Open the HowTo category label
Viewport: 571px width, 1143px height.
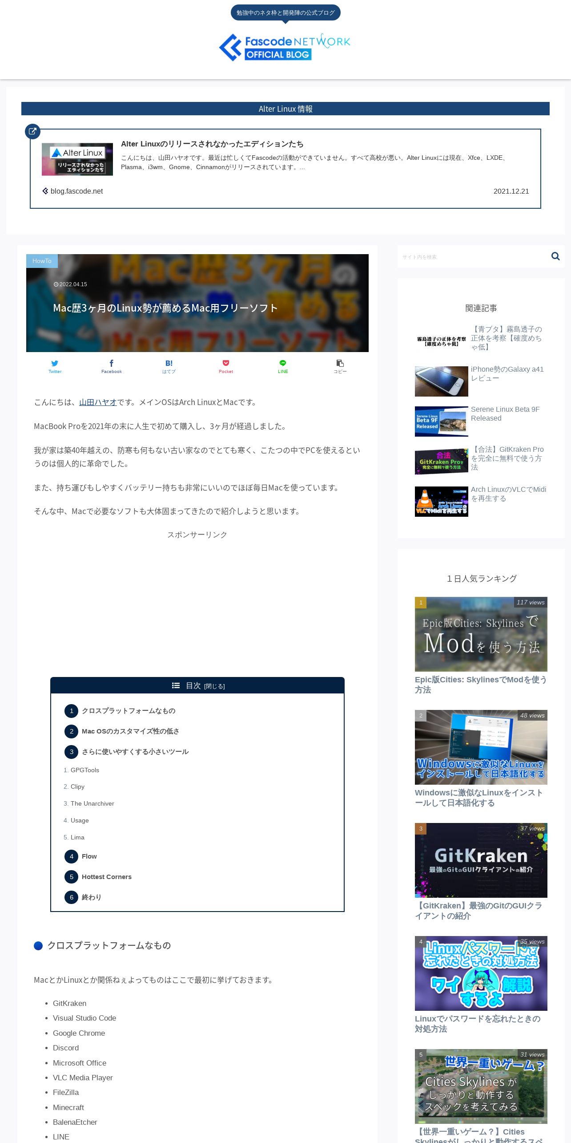(42, 261)
